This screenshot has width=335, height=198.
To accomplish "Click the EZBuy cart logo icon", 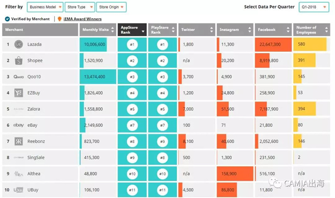I will tap(18, 93).
